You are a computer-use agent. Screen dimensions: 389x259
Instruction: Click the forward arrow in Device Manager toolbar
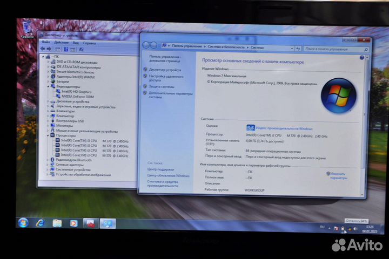49,49
